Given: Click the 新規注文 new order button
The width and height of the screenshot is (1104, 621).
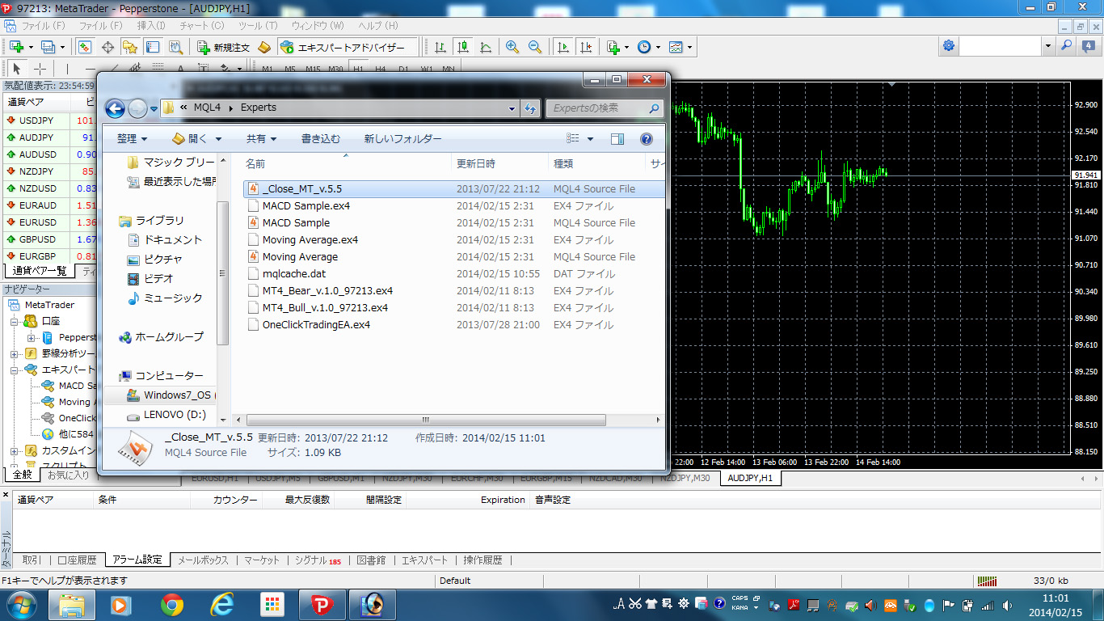Looking at the screenshot, I should coord(224,47).
